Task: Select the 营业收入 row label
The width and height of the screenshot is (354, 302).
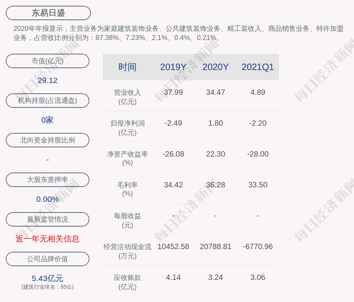Action: (x=127, y=93)
